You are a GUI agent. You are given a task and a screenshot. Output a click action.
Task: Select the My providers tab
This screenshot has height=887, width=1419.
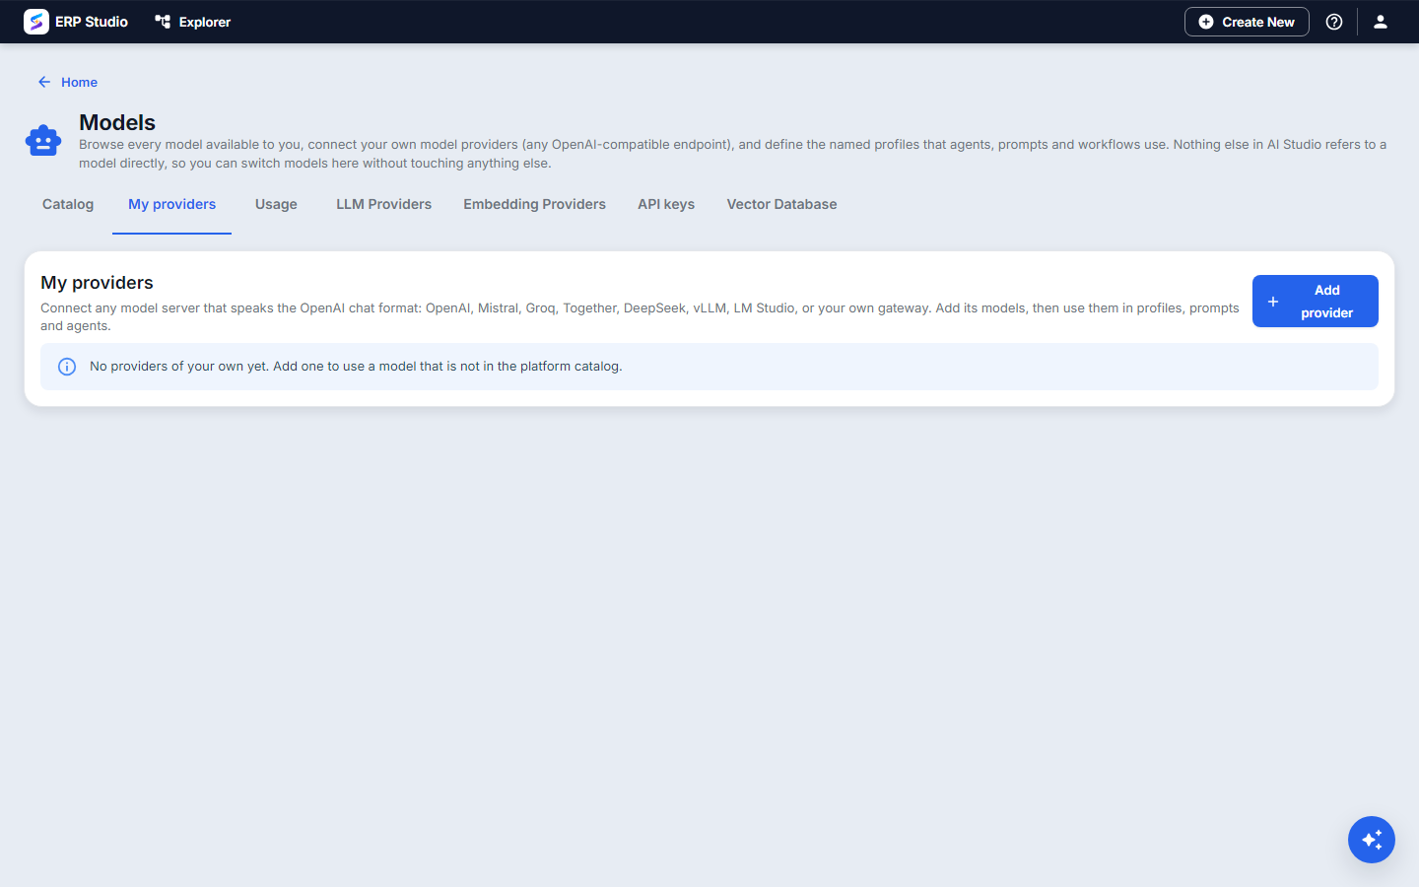tap(171, 204)
